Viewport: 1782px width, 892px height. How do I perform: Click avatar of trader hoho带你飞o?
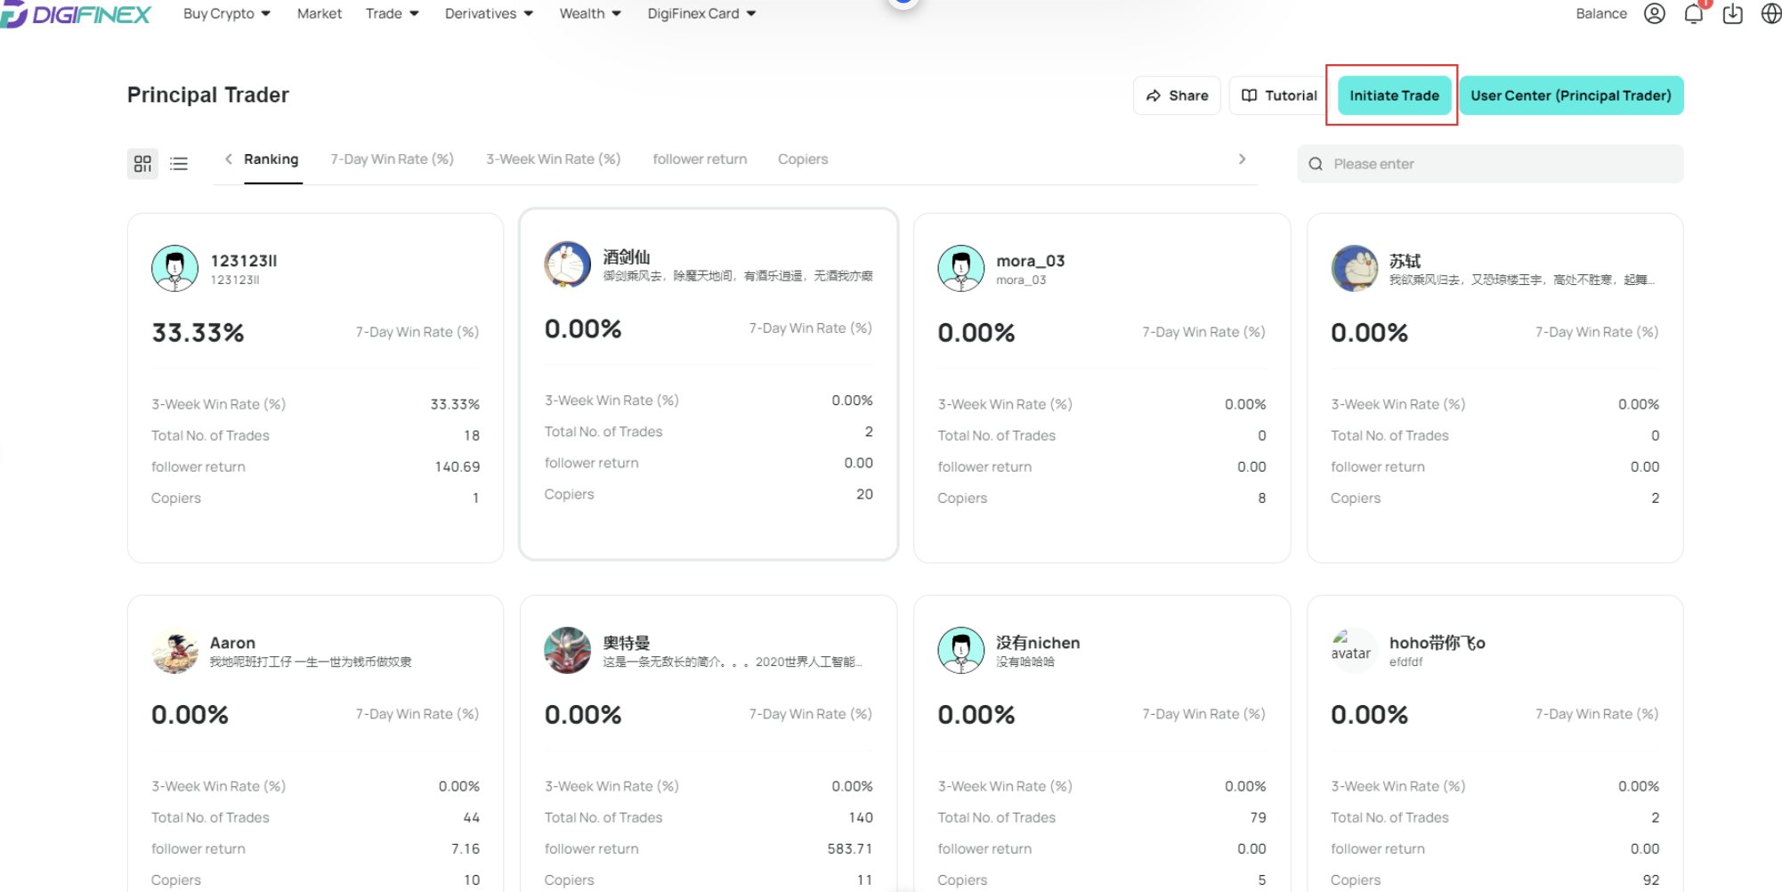click(x=1354, y=651)
